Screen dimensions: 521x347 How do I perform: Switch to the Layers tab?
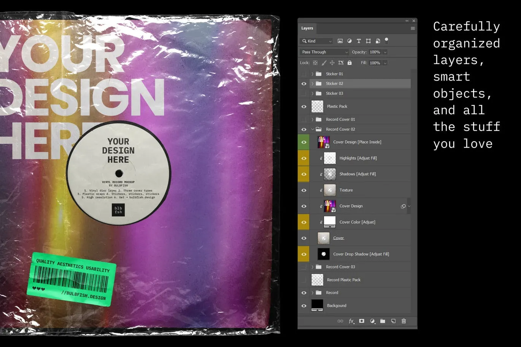pyautogui.click(x=307, y=28)
